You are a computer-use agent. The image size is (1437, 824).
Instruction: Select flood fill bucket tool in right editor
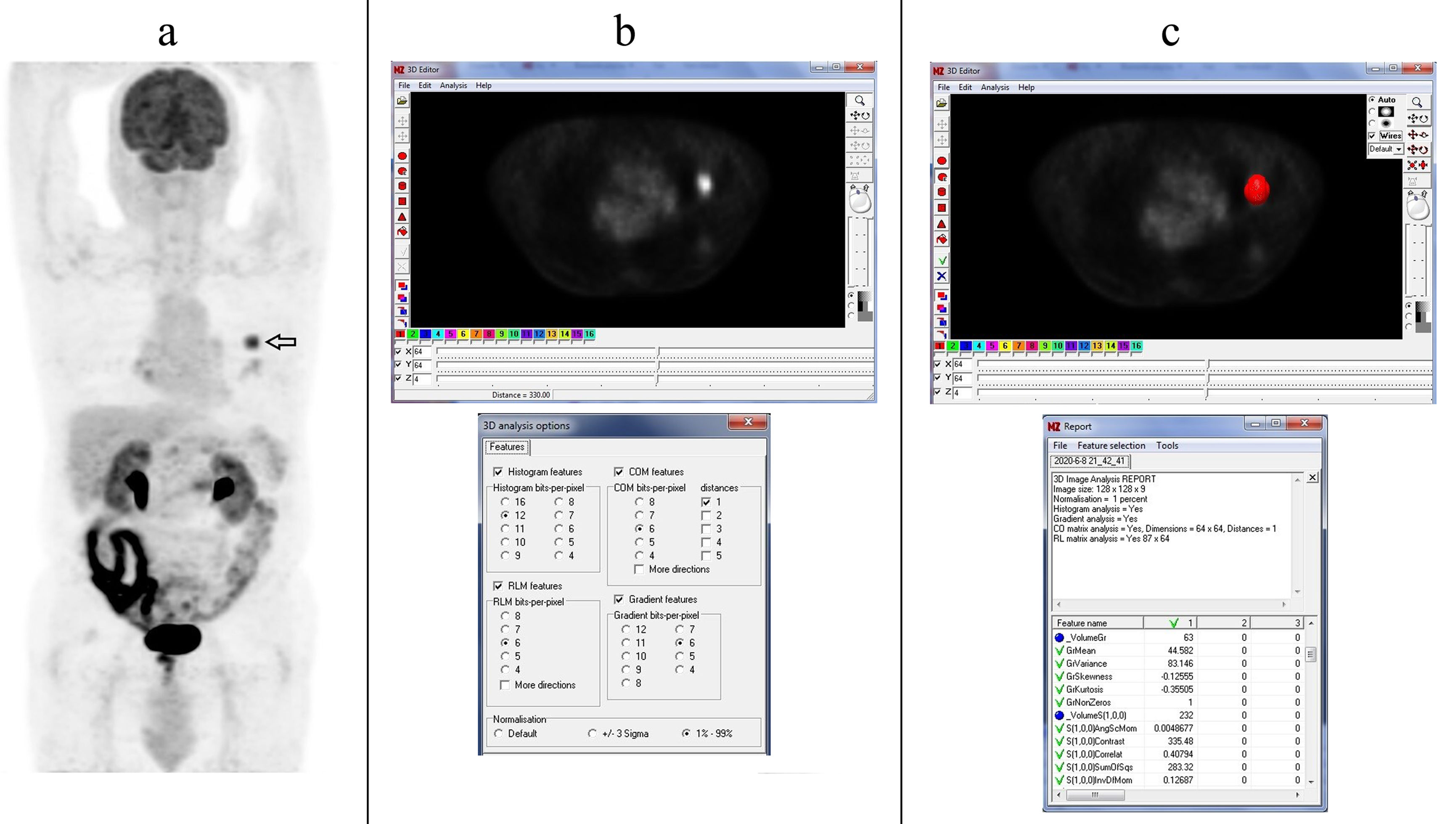pyautogui.click(x=942, y=239)
